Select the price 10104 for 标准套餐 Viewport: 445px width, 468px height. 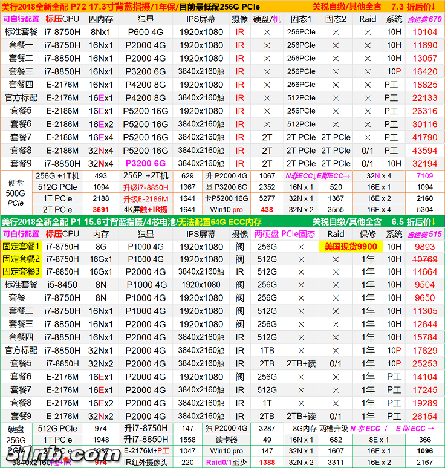point(424,32)
